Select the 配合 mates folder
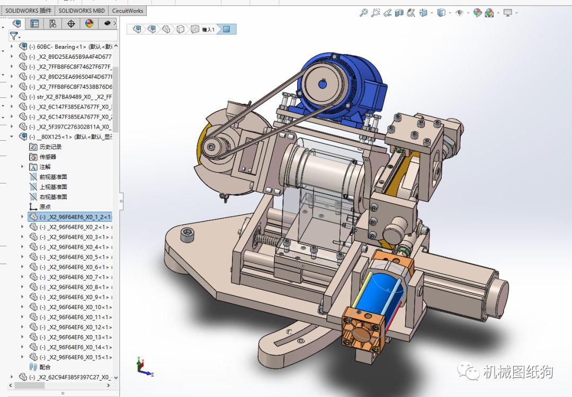Image resolution: width=572 pixels, height=397 pixels. 45,367
